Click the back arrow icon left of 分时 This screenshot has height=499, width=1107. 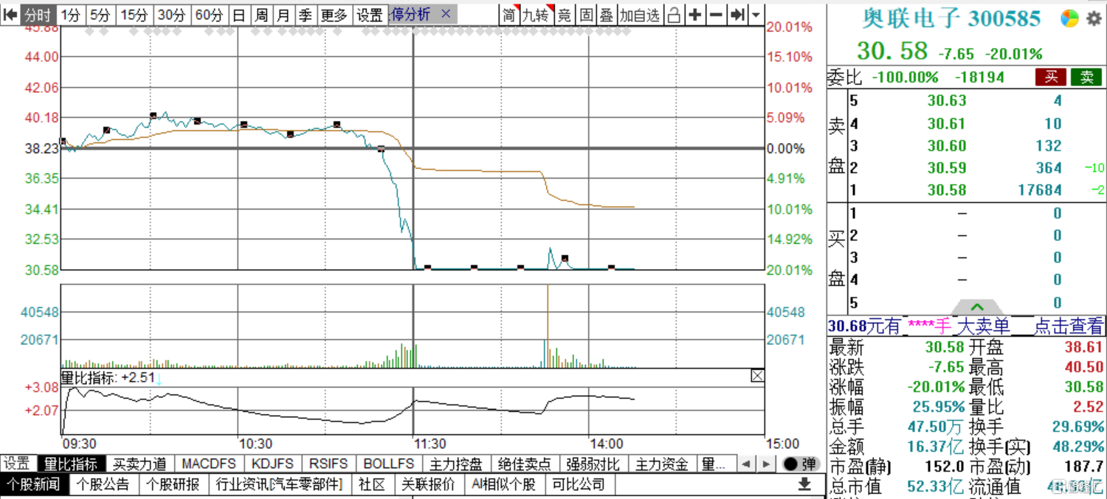click(10, 15)
